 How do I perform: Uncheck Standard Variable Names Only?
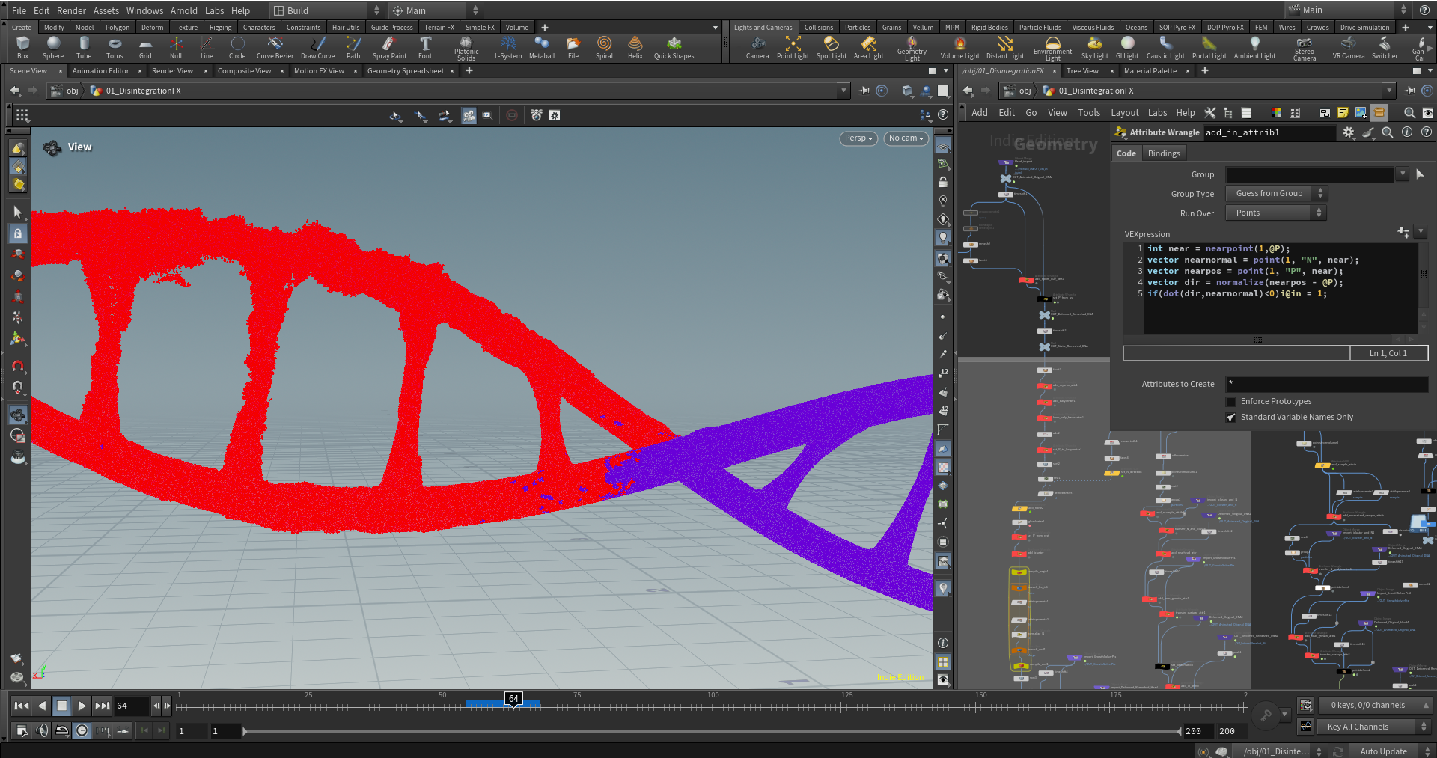(1230, 418)
